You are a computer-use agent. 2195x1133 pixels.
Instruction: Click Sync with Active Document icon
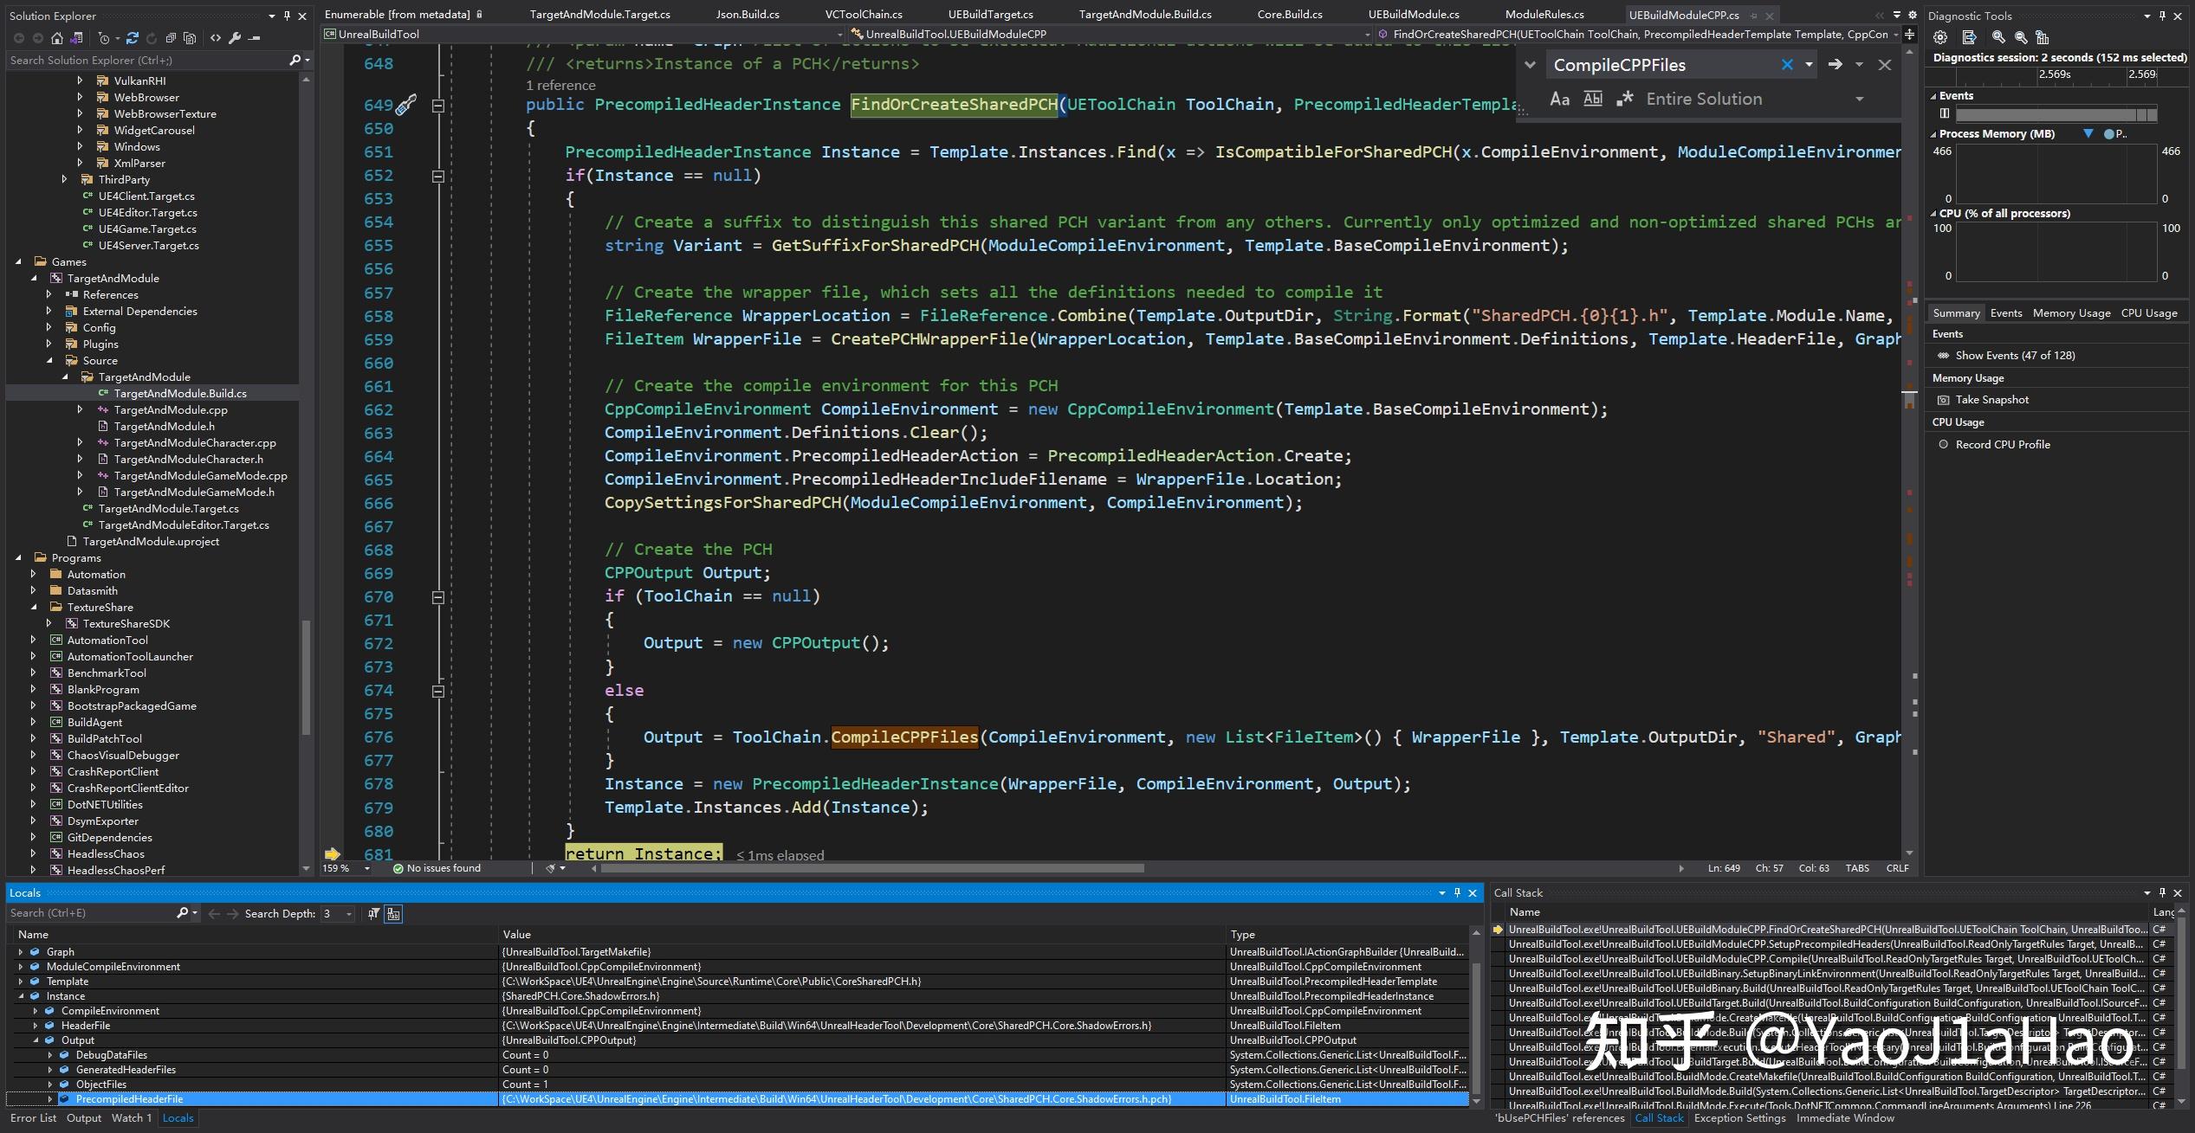tap(132, 38)
